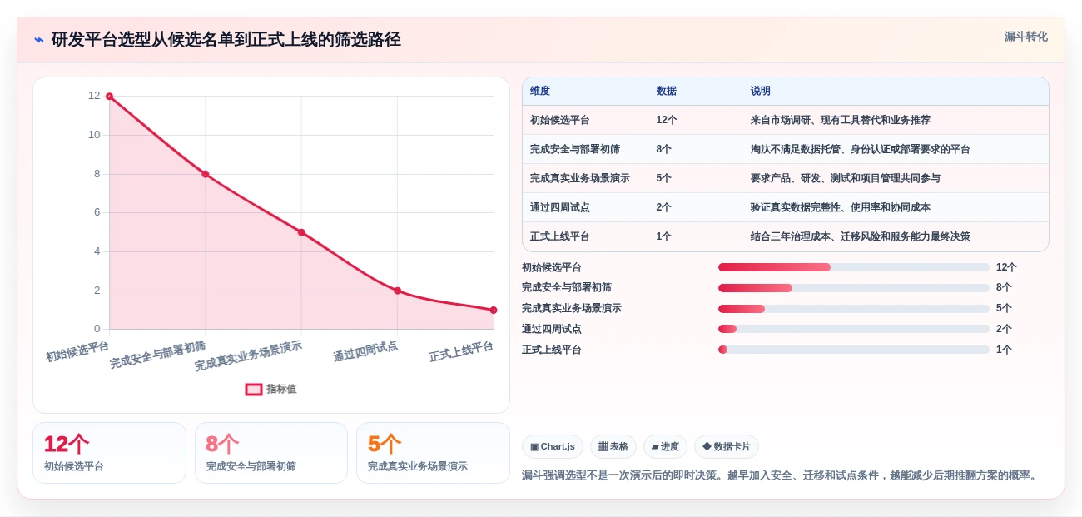This screenshot has height=517, width=1082.
Task: Open the 12个 初始候选平台 data card
Action: [109, 453]
